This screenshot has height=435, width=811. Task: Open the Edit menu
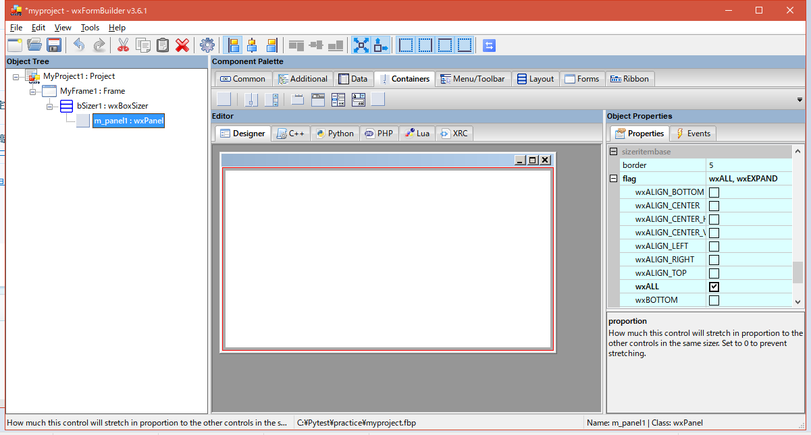point(38,28)
